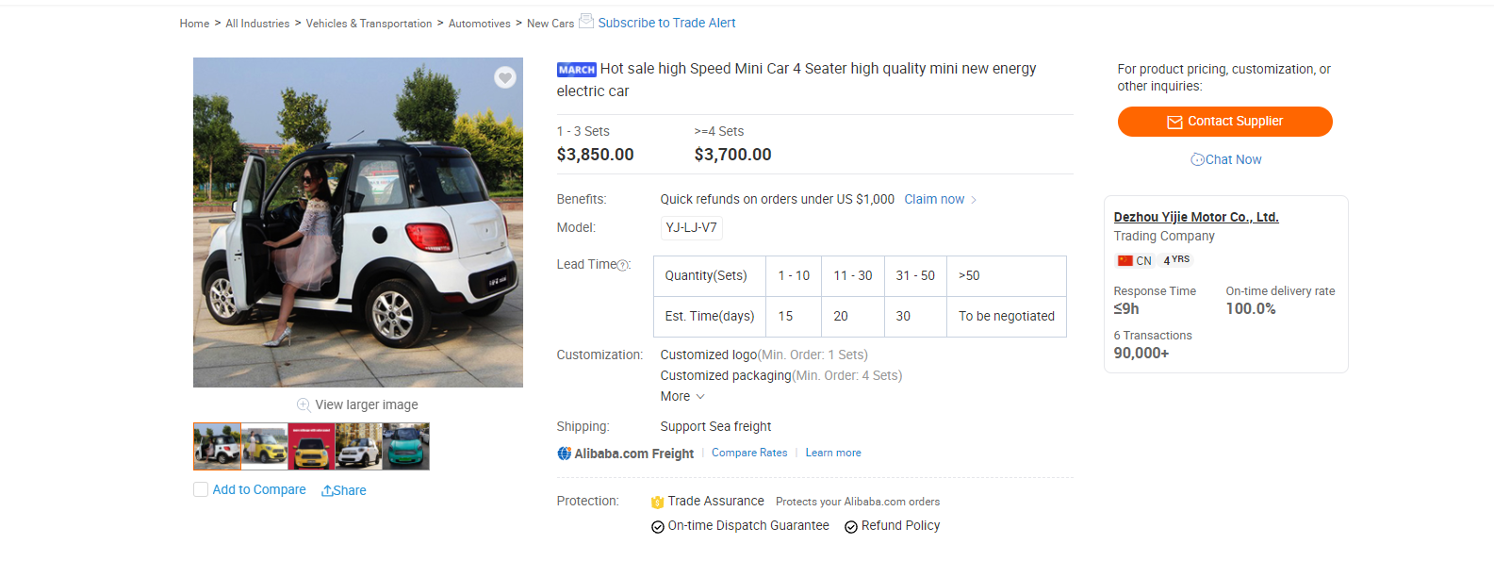Open the Automotives breadcrumb
Viewport: 1494px width, 561px height.
[479, 24]
